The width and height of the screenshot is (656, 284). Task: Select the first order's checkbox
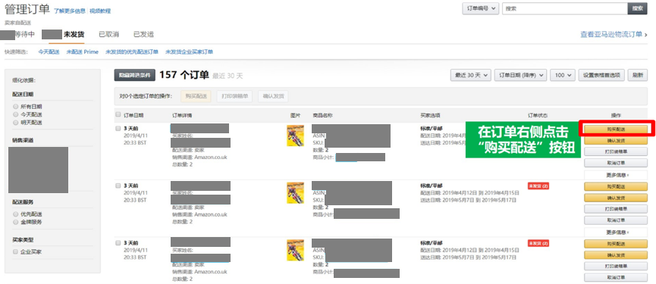point(118,128)
